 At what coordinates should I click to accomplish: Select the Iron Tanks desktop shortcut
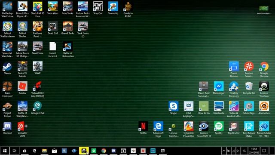[68, 8]
